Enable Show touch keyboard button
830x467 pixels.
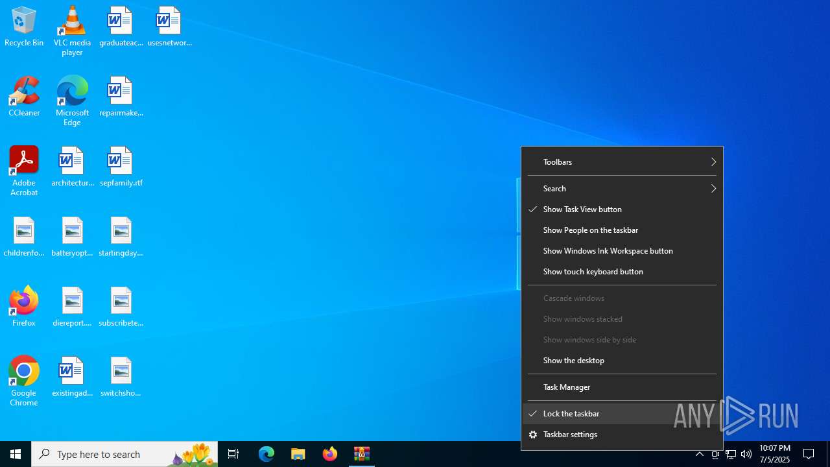622,272
